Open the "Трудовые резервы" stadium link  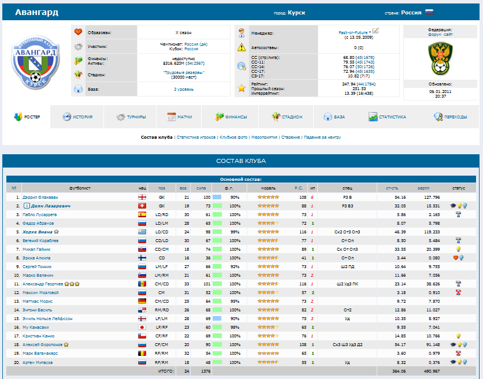tap(184, 72)
